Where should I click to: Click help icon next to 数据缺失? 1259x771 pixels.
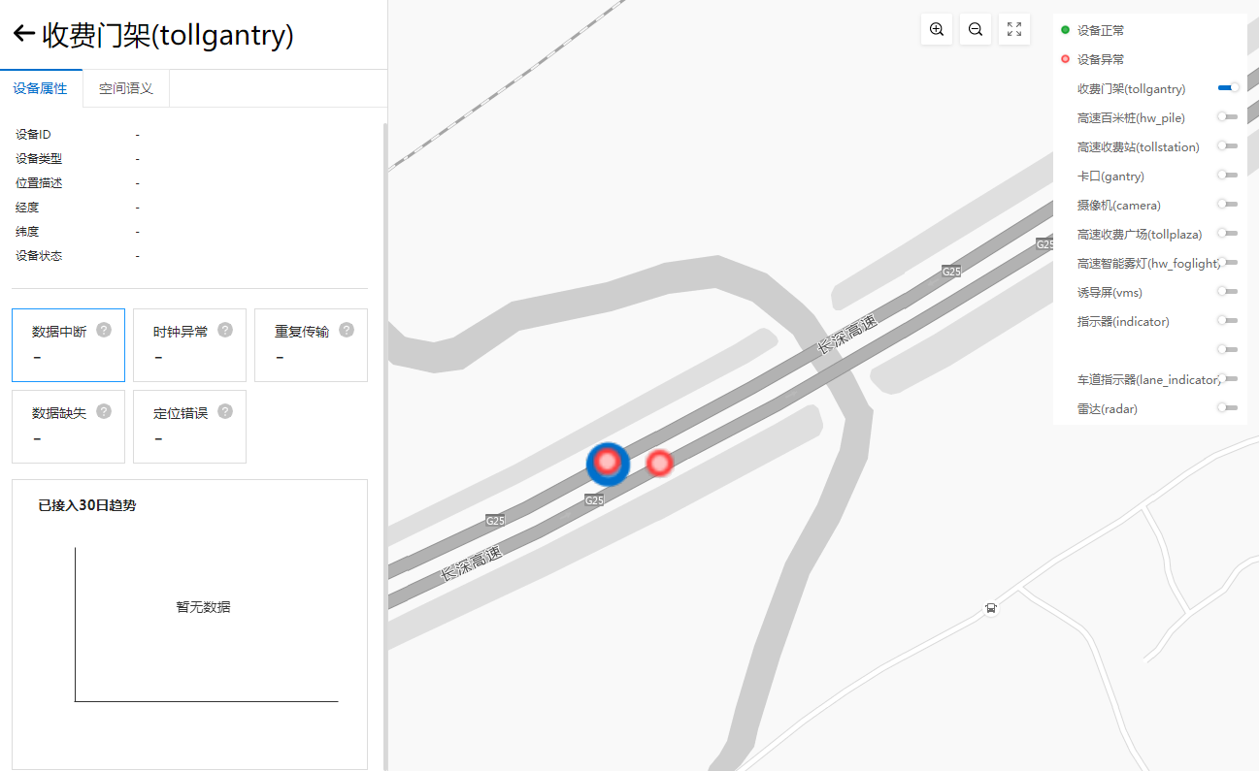tap(104, 411)
